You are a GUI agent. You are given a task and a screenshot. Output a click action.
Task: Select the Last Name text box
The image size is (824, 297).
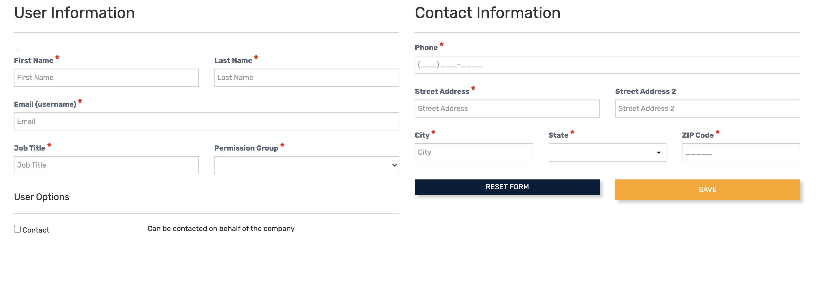[x=306, y=78]
